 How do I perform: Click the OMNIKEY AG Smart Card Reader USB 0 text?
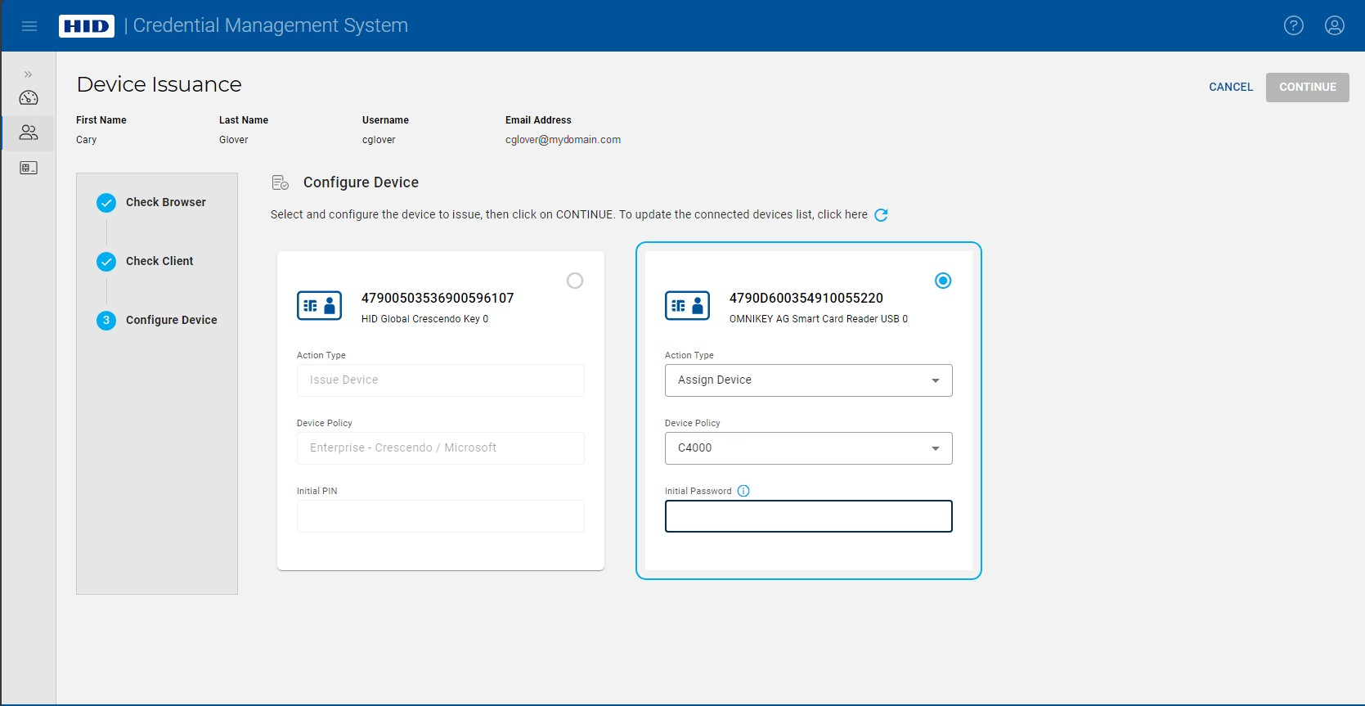[x=819, y=319]
